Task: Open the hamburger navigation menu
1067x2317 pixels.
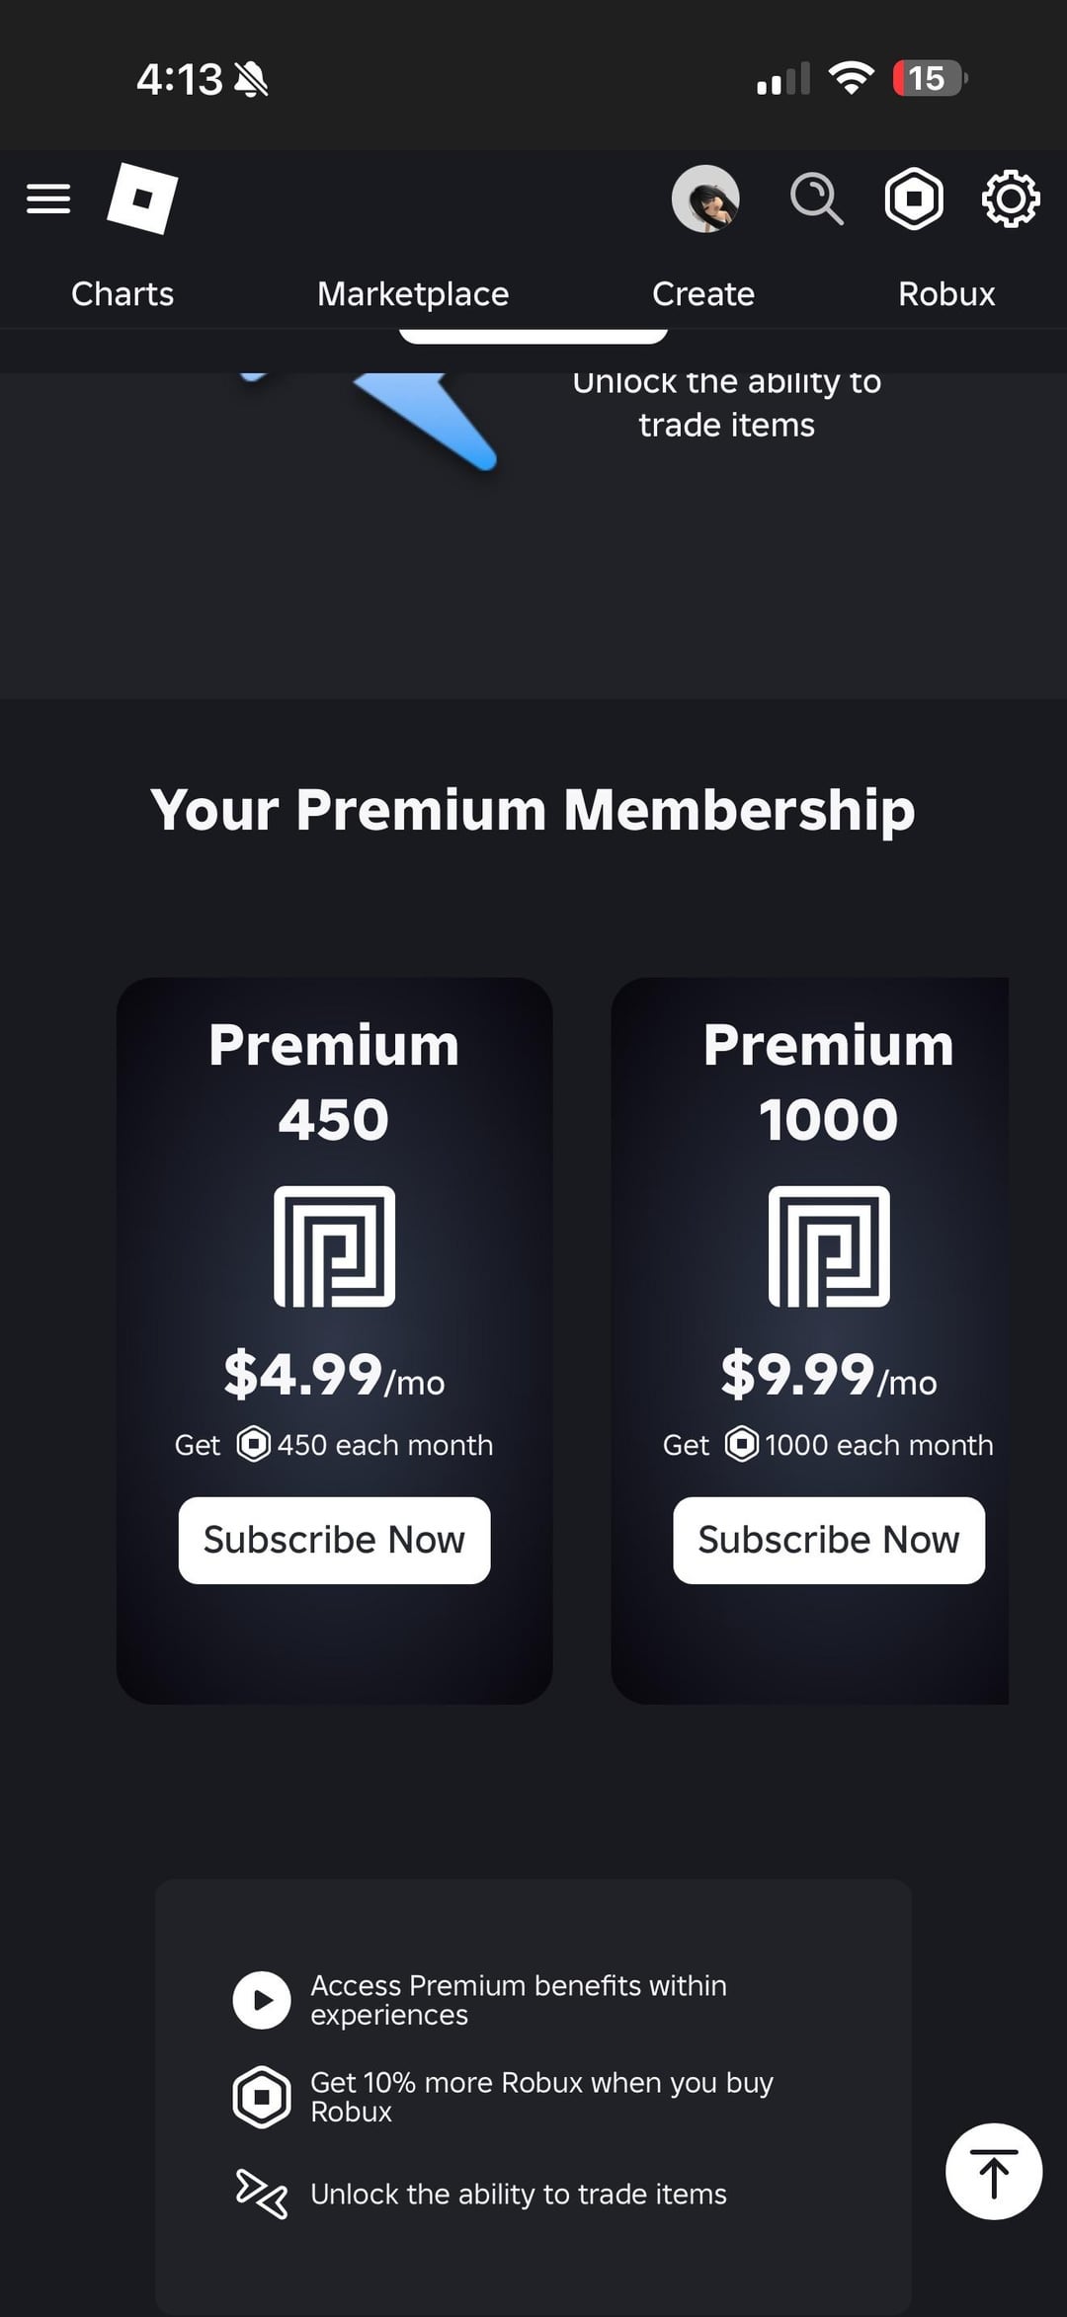Action: [x=48, y=199]
